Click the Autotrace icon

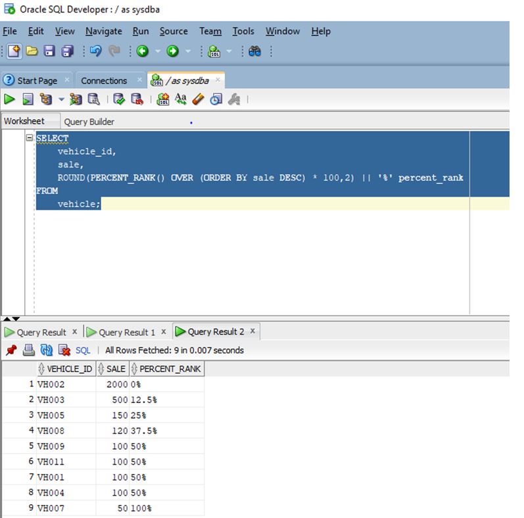pos(76,99)
